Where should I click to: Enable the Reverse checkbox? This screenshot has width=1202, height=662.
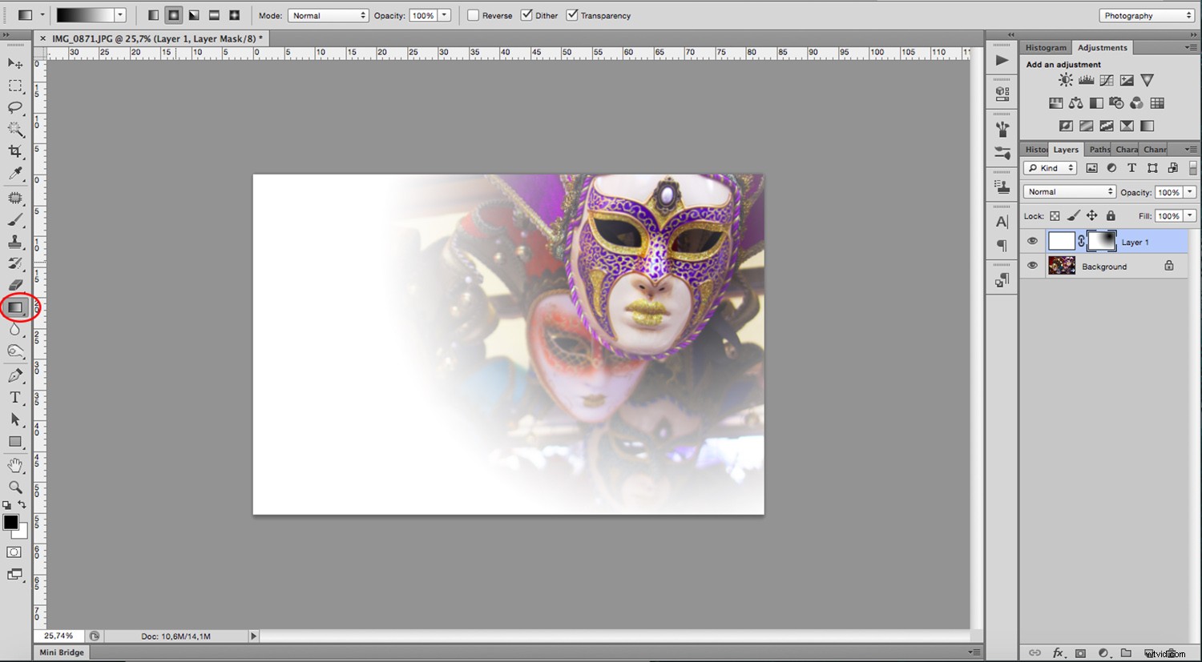tap(473, 15)
